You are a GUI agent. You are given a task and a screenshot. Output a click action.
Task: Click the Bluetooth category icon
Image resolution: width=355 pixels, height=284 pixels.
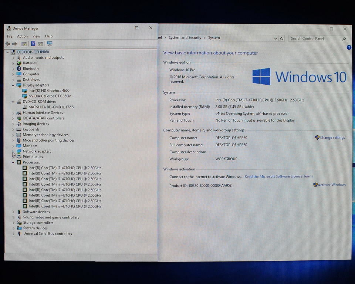tap(19, 68)
